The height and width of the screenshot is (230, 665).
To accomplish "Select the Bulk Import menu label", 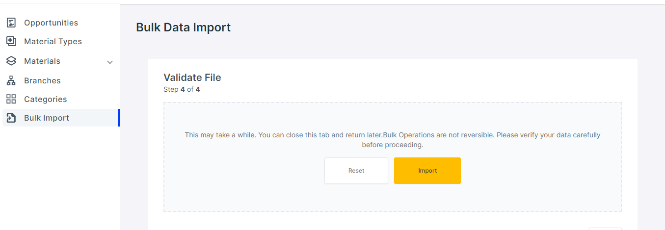I will (47, 118).
